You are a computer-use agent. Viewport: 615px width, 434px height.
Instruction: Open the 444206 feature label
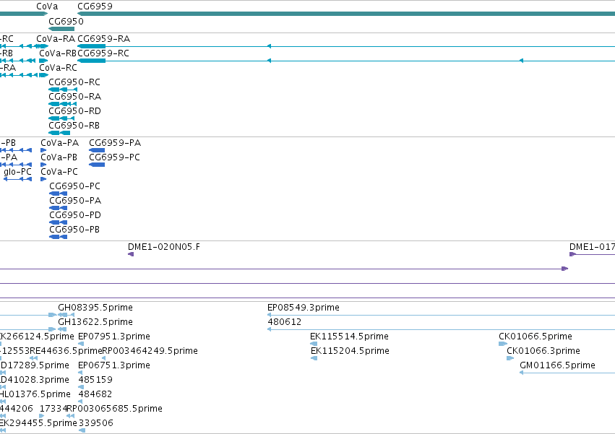click(x=17, y=409)
